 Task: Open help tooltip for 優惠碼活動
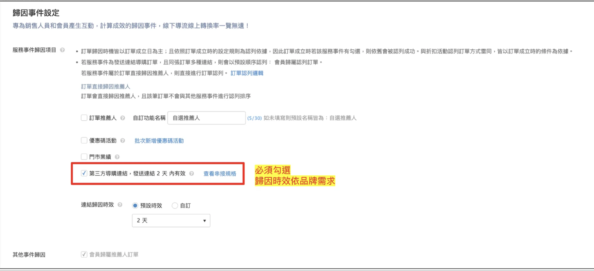point(123,141)
